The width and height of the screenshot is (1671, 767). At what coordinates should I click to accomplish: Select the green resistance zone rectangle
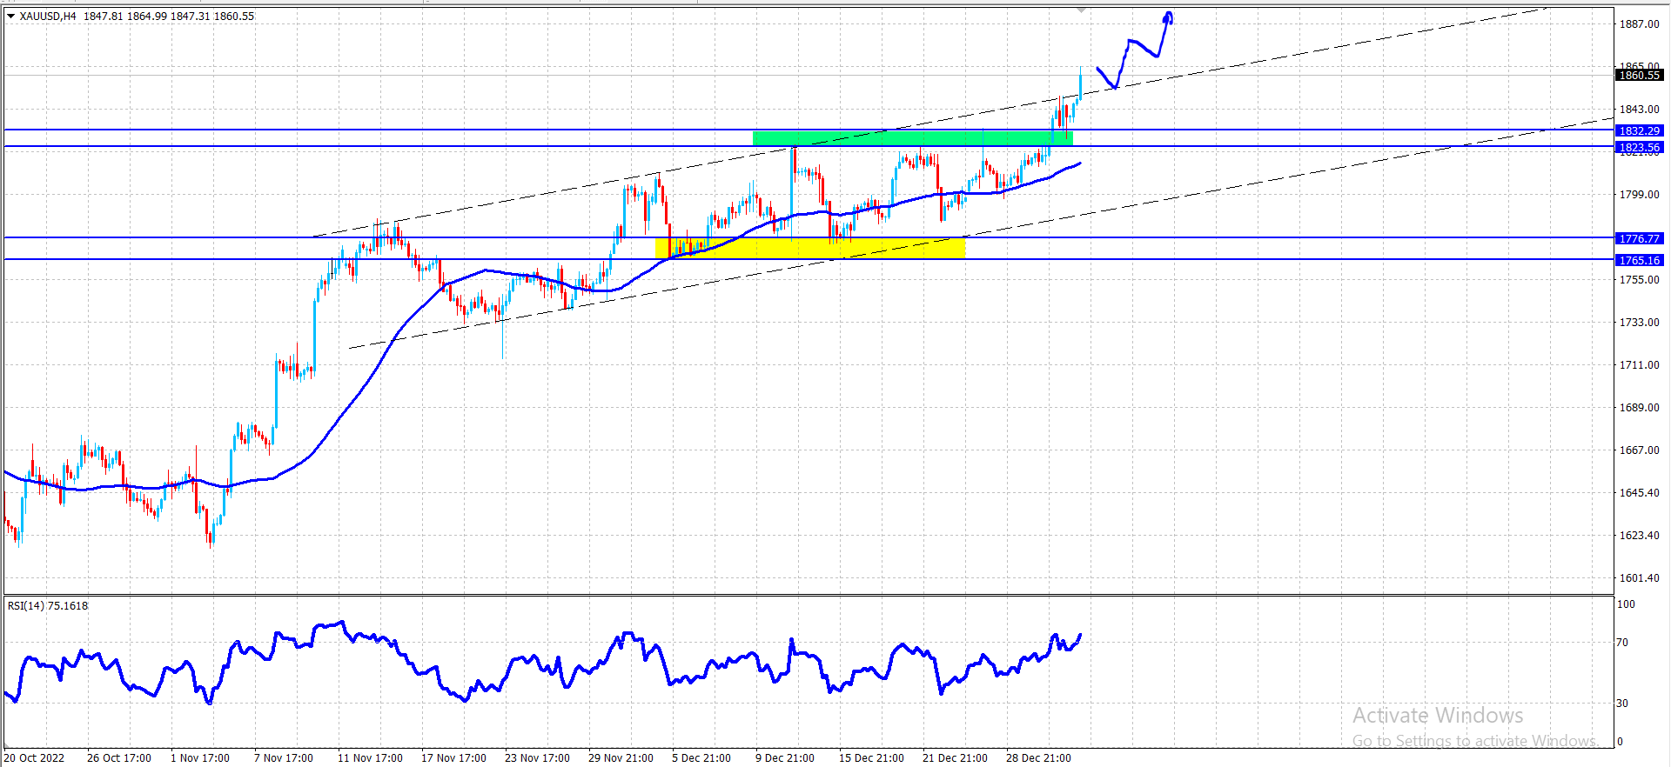coord(912,138)
